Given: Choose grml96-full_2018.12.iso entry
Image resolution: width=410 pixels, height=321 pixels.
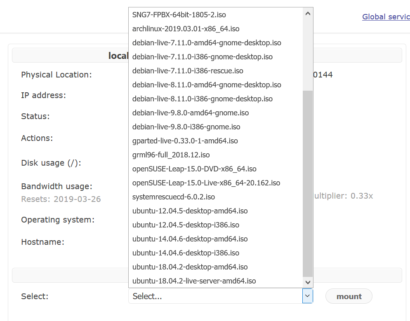Looking at the screenshot, I should pos(216,155).
